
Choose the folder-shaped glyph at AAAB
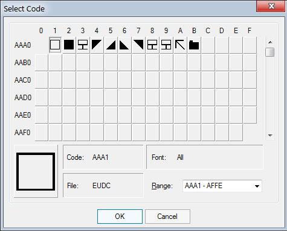point(194,45)
